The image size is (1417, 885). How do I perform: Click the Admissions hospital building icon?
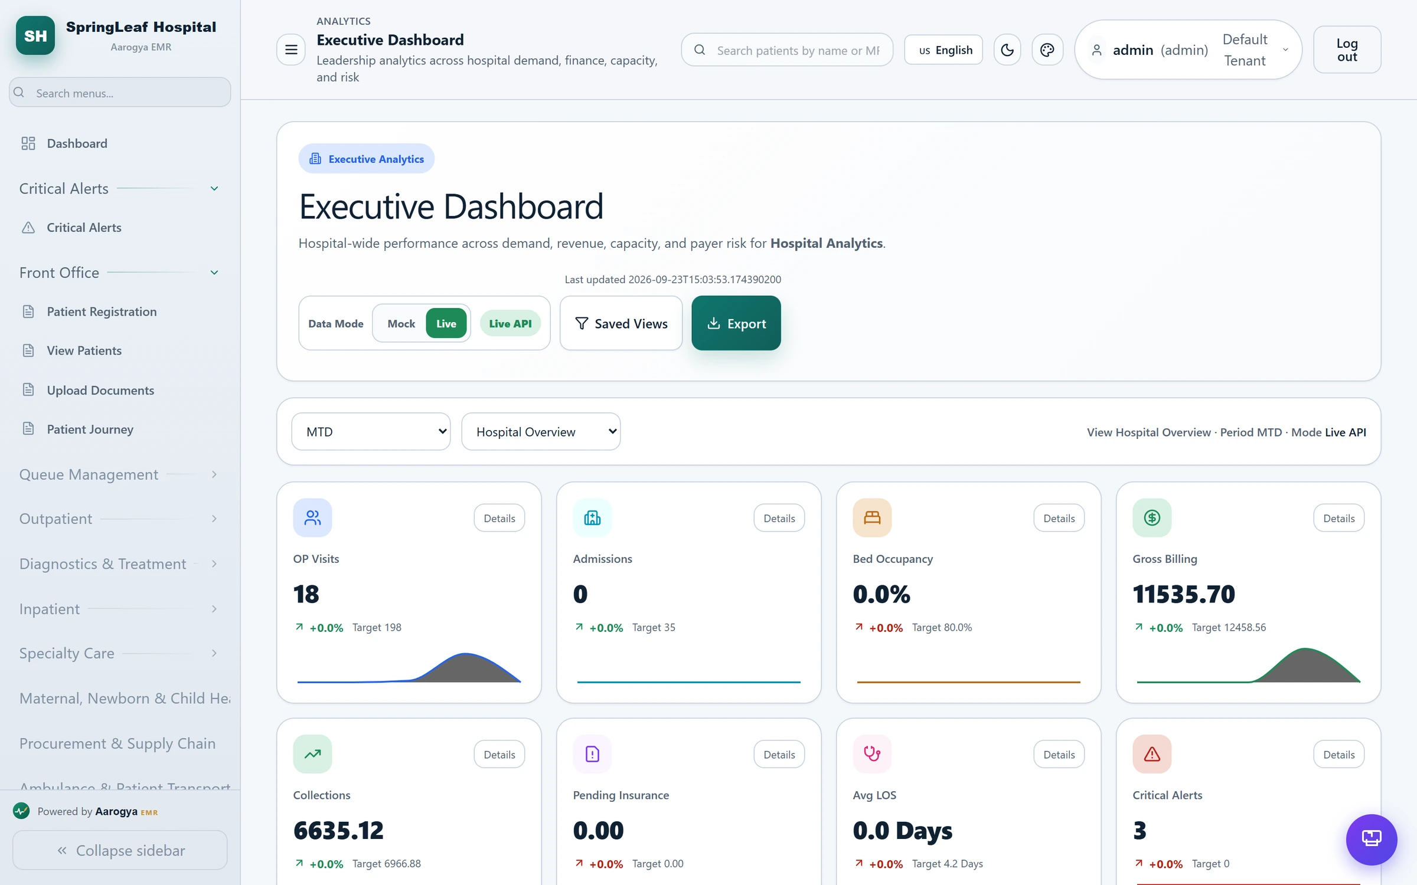(x=592, y=518)
